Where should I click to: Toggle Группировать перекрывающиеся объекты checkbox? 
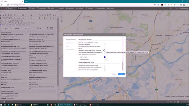105,52
